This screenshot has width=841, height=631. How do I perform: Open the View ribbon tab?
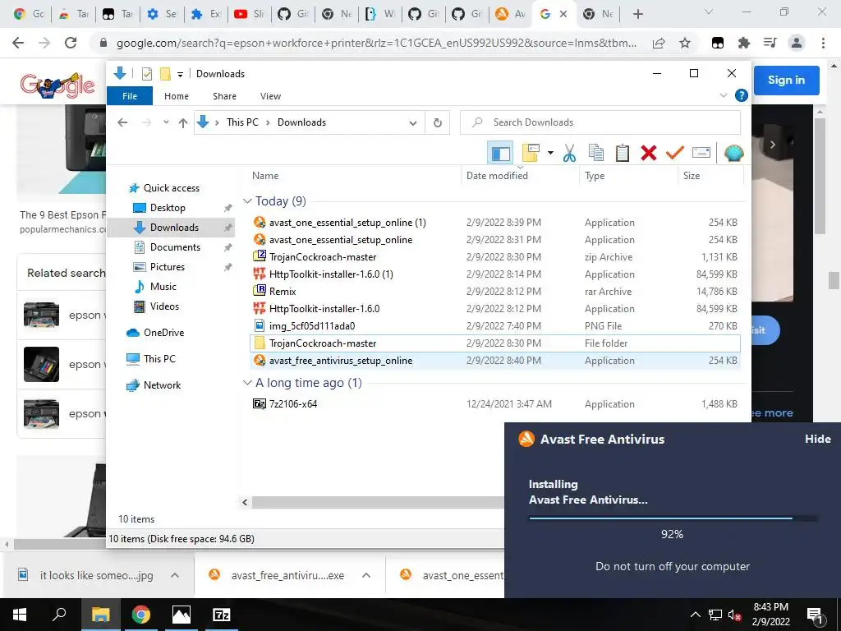click(x=270, y=96)
